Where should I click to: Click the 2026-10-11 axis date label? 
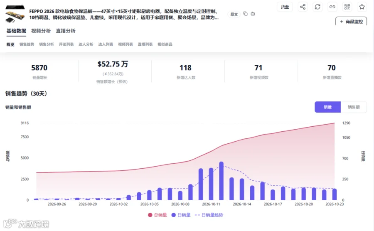click(x=211, y=204)
